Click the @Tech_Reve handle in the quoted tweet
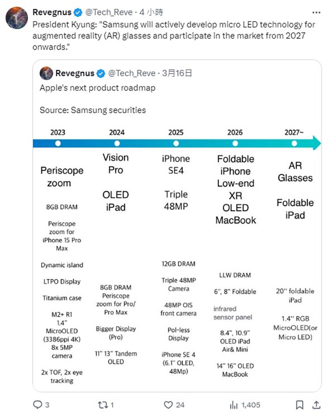328x417 pixels. [x=132, y=73]
